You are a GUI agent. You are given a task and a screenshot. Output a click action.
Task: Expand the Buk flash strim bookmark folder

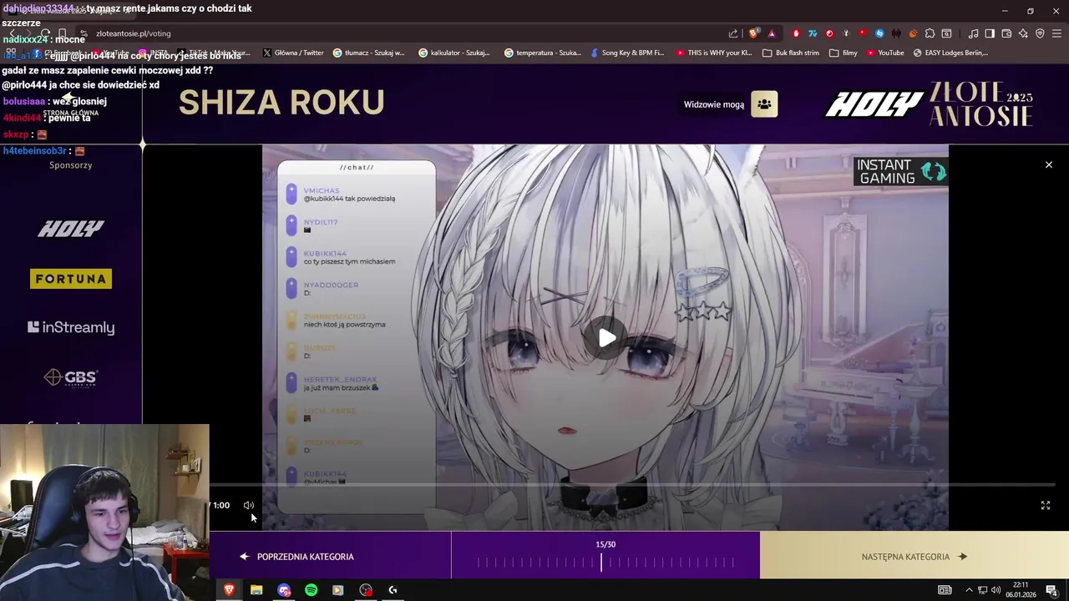point(791,53)
